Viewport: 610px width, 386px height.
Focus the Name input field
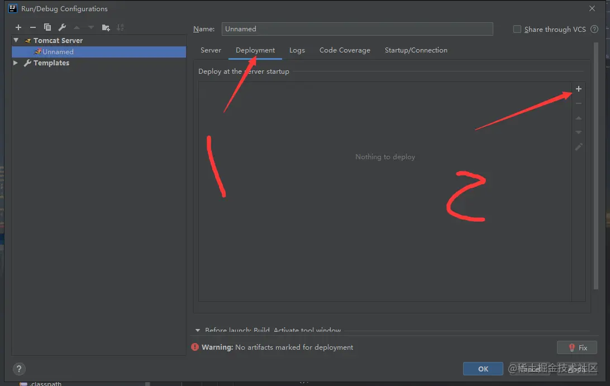[357, 29]
